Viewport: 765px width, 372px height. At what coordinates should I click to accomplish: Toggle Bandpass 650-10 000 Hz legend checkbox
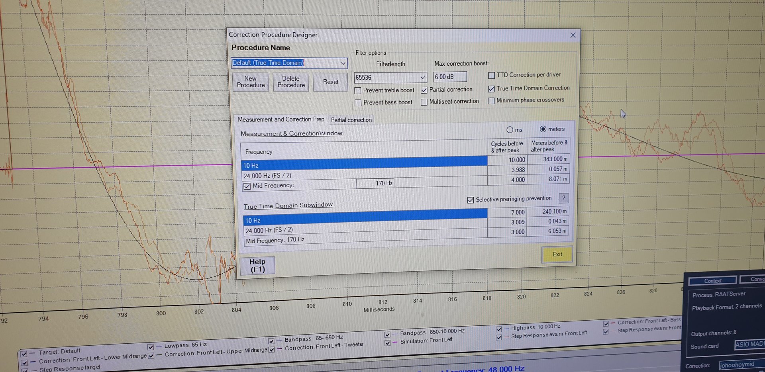(x=387, y=334)
